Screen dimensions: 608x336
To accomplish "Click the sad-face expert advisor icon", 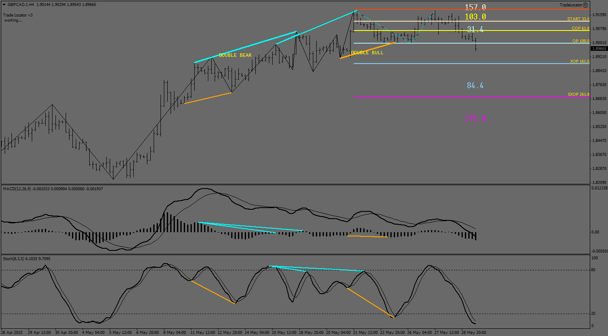I will tap(585, 5).
